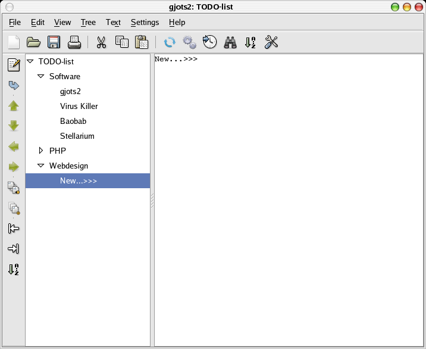The height and width of the screenshot is (349, 426).
Task: Copy using the toolbar copy icon
Action: [x=122, y=42]
